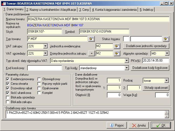The image size is (175, 131).
Task: Click Dodatkowe jednostki sprzedaży button
Action: tap(146, 46)
